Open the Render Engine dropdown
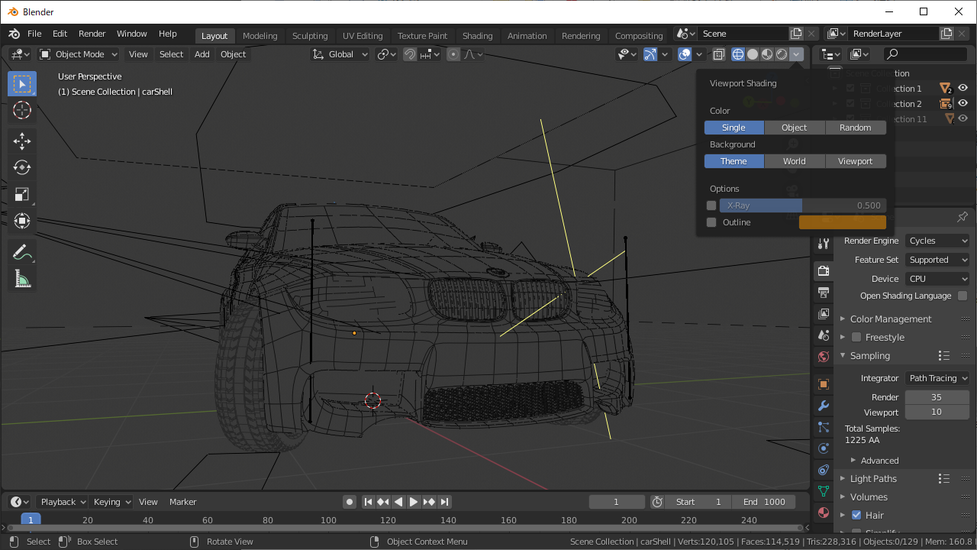The image size is (977, 550). pyautogui.click(x=937, y=241)
